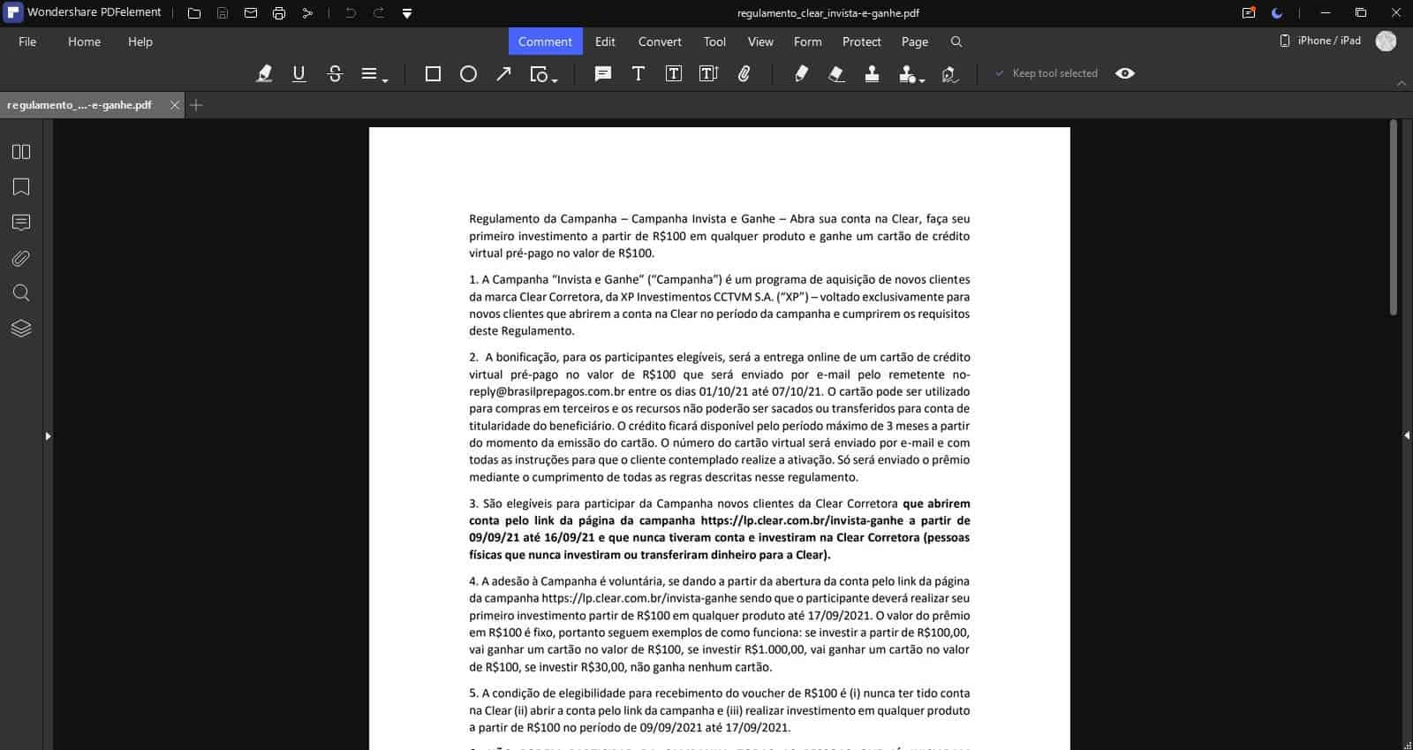Select the Highlight text tool
The height and width of the screenshot is (750, 1413).
263,73
